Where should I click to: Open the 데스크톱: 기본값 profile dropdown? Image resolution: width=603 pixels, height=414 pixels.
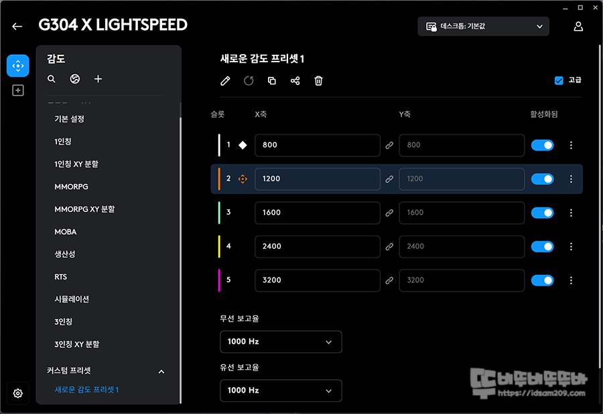pyautogui.click(x=483, y=26)
